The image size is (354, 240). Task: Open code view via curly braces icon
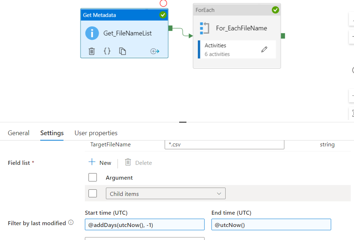pos(107,51)
